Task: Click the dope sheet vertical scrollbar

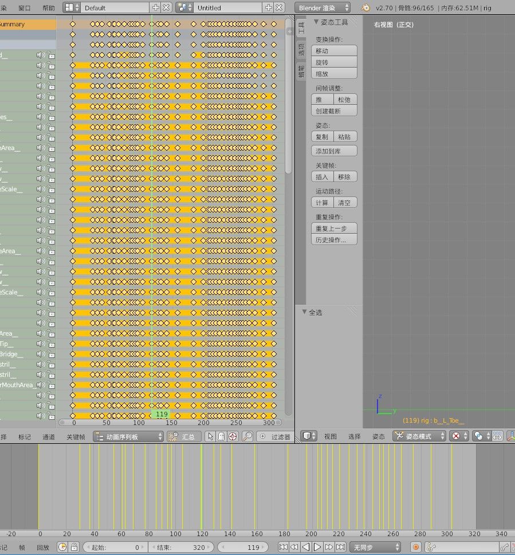Action: tap(288, 96)
